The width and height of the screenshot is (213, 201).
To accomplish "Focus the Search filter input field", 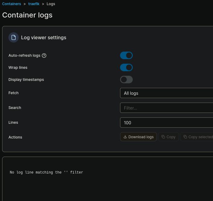I will point(167,108).
